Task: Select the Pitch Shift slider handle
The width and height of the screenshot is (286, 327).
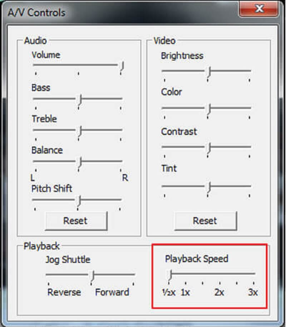Action: [79, 199]
